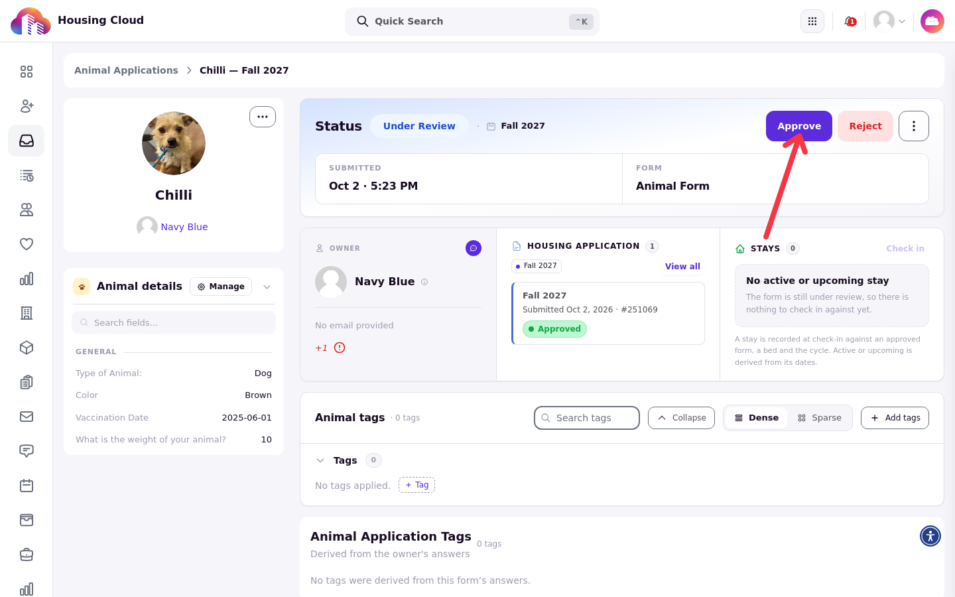
Task: Switch tags view to Sparse
Action: coord(820,418)
